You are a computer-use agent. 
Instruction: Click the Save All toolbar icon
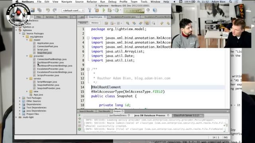click(33, 10)
